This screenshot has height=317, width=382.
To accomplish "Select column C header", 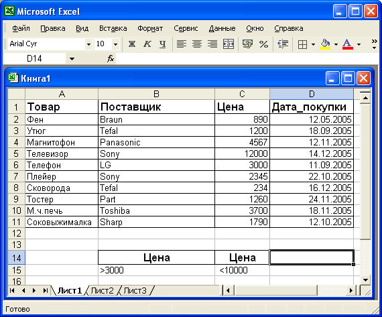I will (242, 94).
